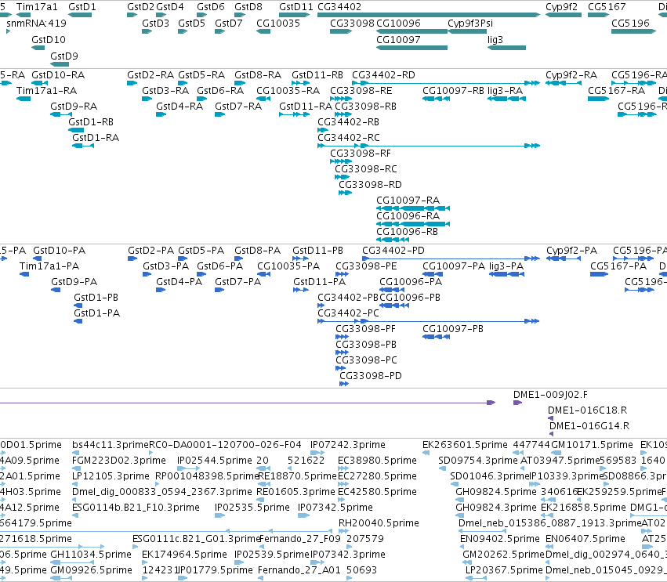Viewport: 667px width, 582px height.
Task: Select the CG33098-RD transcript label
Action: pos(370,185)
